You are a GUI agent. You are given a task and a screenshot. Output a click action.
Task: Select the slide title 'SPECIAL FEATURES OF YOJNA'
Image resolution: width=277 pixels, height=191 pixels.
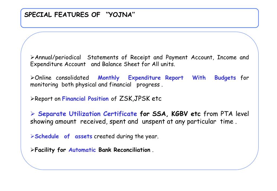click(x=80, y=15)
